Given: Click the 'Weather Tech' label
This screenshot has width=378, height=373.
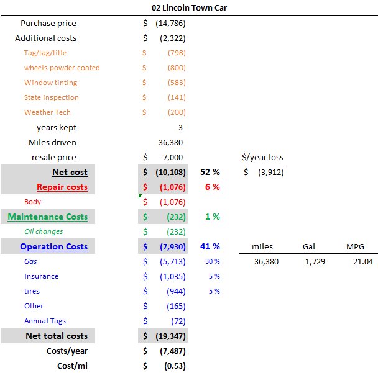Looking at the screenshot, I should click(47, 112).
